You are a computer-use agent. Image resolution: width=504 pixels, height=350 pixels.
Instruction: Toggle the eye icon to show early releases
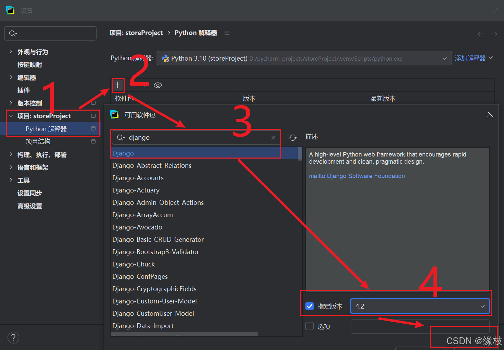[157, 85]
